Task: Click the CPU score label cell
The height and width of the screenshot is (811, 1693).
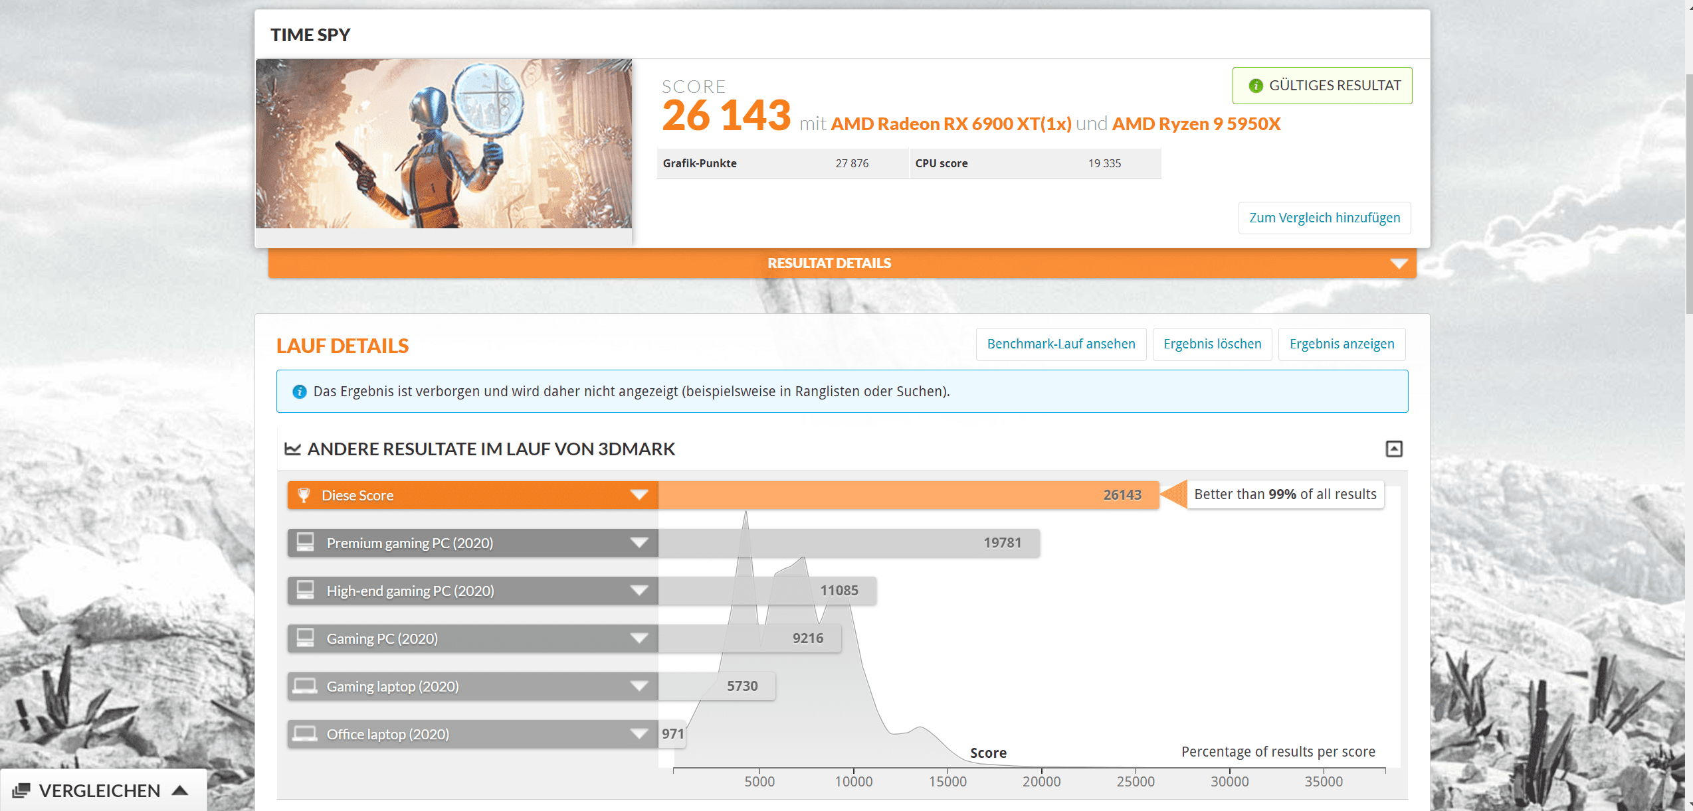Action: pyautogui.click(x=942, y=163)
